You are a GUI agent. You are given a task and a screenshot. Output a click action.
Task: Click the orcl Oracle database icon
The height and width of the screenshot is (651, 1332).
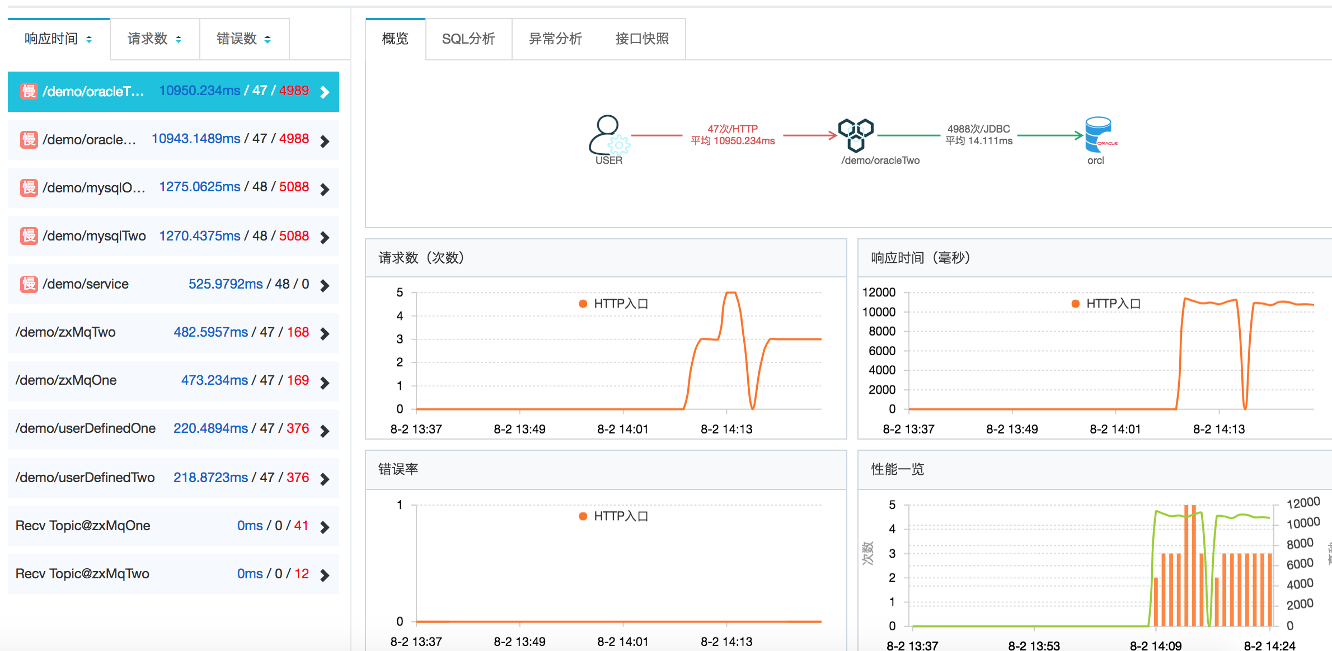pyautogui.click(x=1100, y=134)
